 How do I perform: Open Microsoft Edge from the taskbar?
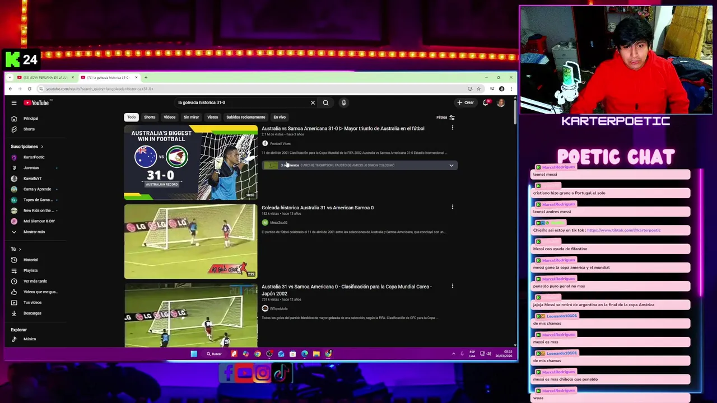(305, 354)
